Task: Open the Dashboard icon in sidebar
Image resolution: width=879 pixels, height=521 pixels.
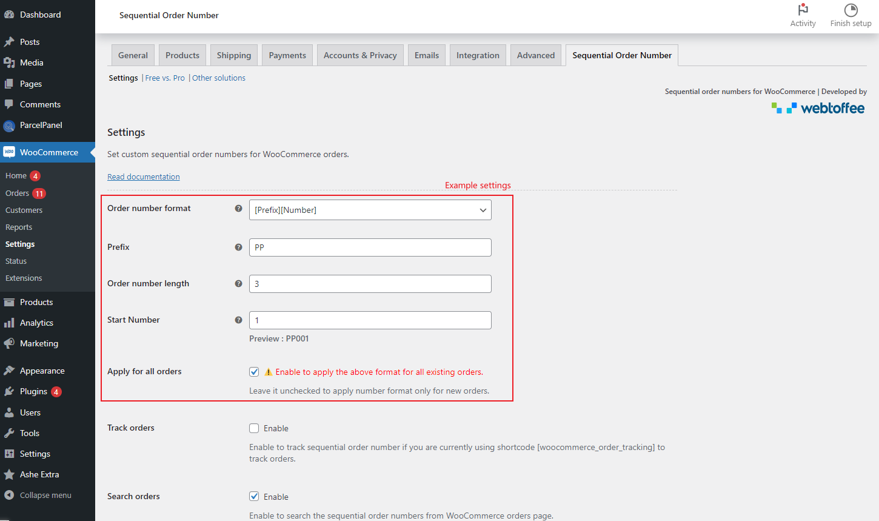Action: pos(9,15)
